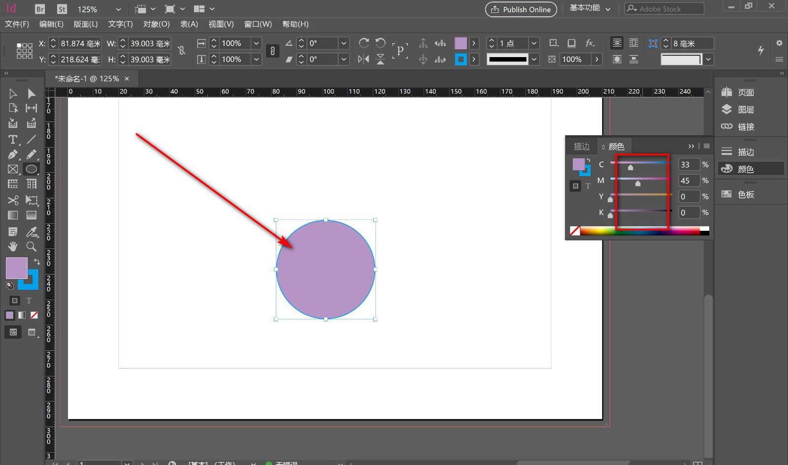
Task: Select the Hand tool
Action: point(13,246)
